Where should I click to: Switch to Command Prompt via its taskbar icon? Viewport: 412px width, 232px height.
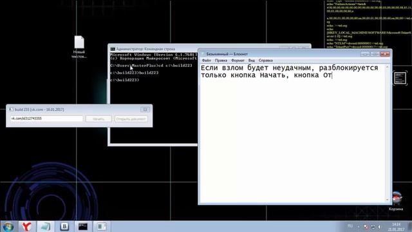click(x=83, y=226)
